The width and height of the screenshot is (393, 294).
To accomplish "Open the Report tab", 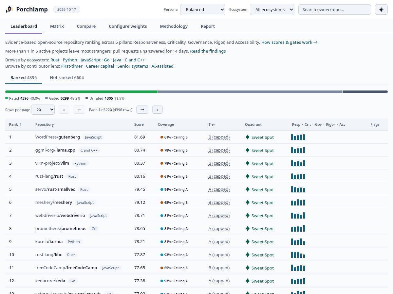I will [x=208, y=26].
